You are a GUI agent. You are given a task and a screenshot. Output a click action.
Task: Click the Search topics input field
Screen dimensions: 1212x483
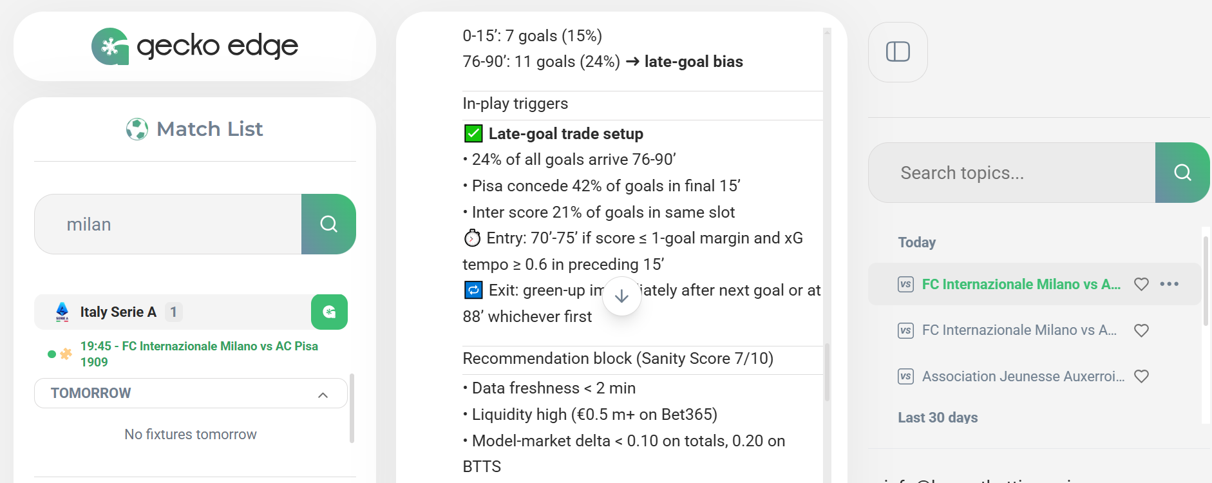pyautogui.click(x=1011, y=173)
